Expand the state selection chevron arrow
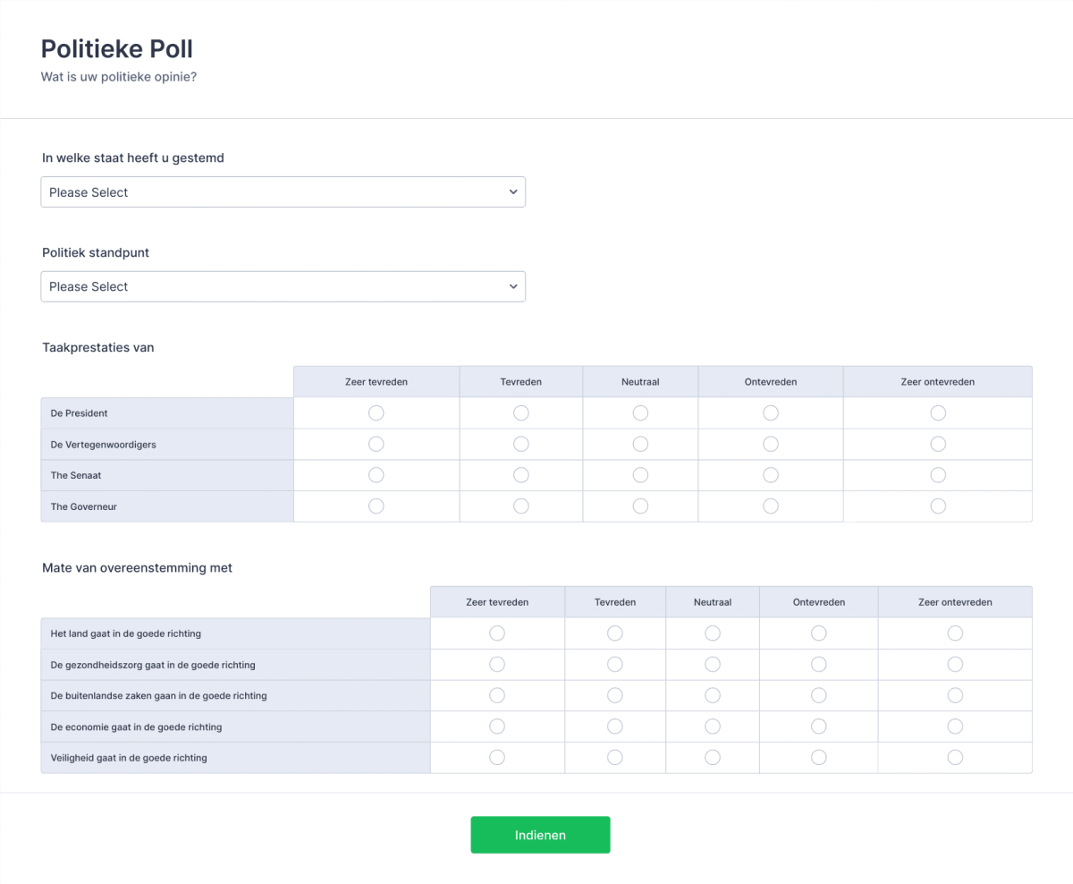Screen dimensions: 1073x884 (512, 191)
